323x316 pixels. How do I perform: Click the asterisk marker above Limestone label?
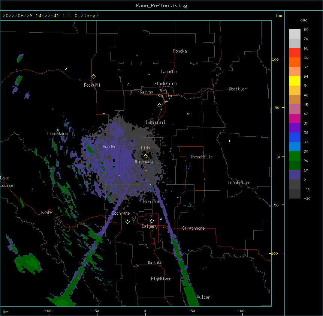(x=57, y=130)
